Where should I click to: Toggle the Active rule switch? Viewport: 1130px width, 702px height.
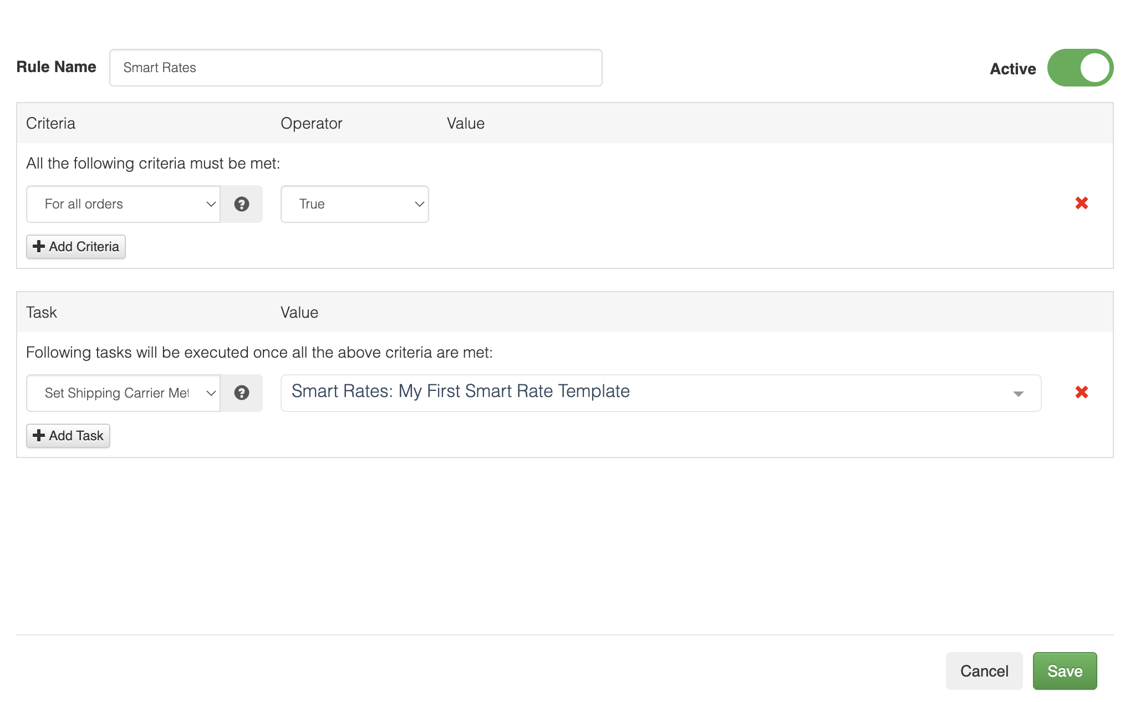1080,68
